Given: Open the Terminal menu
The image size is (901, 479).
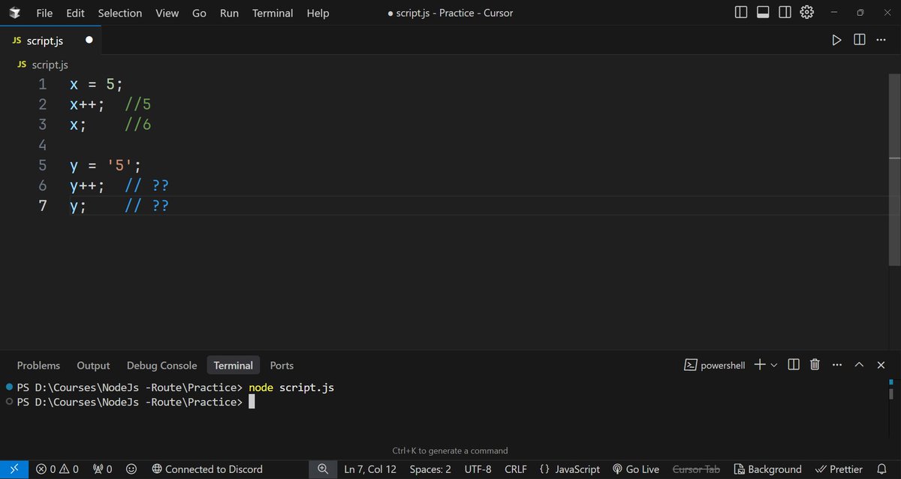Looking at the screenshot, I should 273,14.
